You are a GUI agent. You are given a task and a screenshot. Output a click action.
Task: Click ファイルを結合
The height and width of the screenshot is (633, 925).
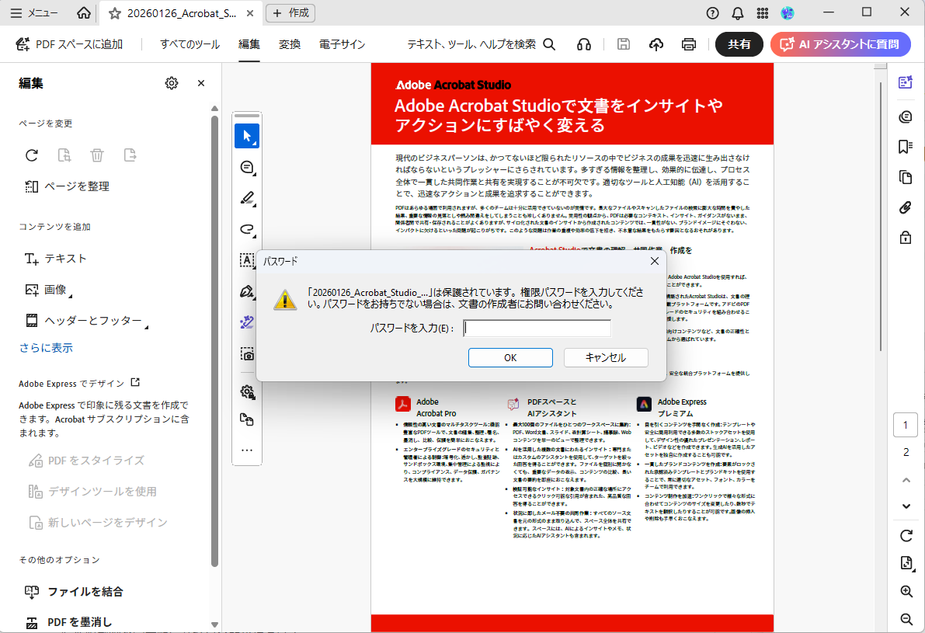pyautogui.click(x=74, y=592)
